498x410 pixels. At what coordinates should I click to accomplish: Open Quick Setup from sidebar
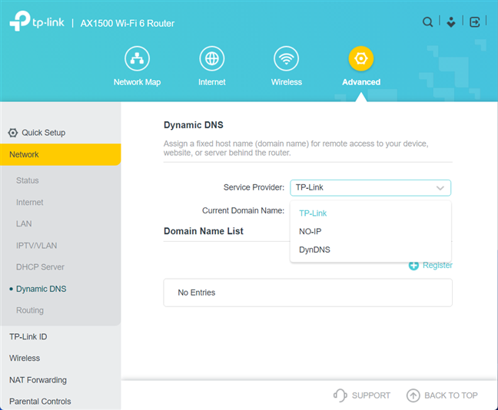43,133
